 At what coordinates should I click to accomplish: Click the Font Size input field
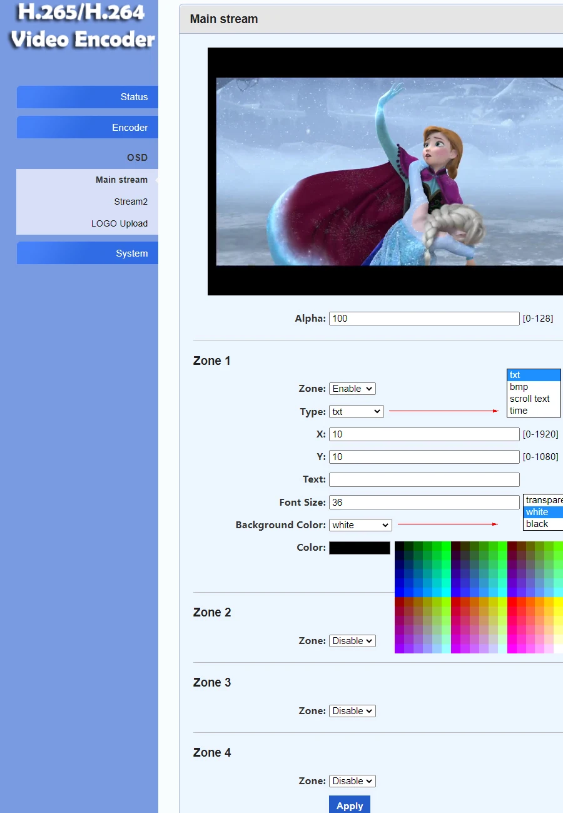point(424,503)
